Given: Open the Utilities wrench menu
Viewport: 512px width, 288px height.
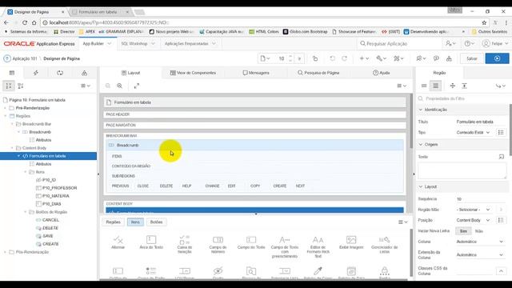Looking at the screenshot, I should click(381, 58).
